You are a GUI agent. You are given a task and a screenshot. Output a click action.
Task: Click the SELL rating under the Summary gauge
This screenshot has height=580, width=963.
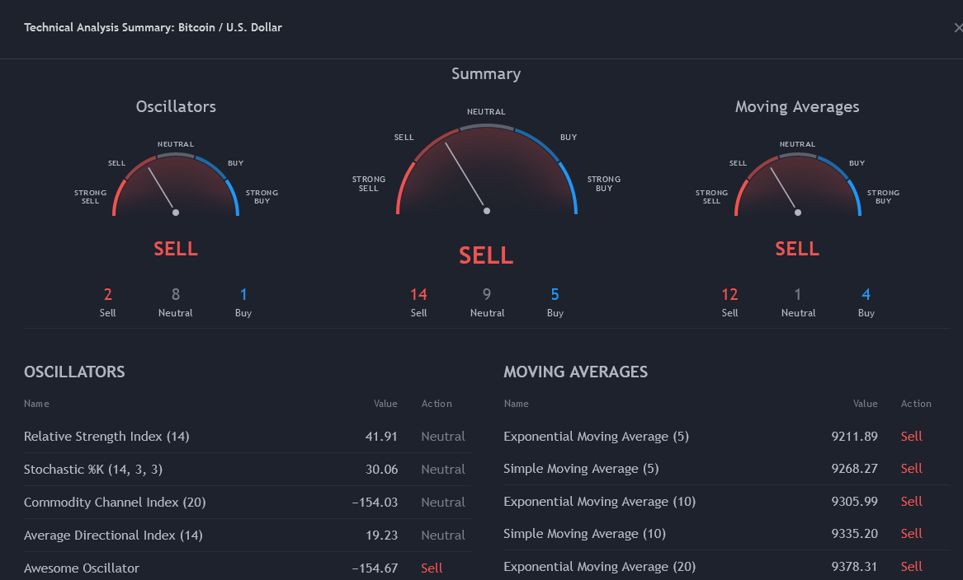click(x=486, y=255)
